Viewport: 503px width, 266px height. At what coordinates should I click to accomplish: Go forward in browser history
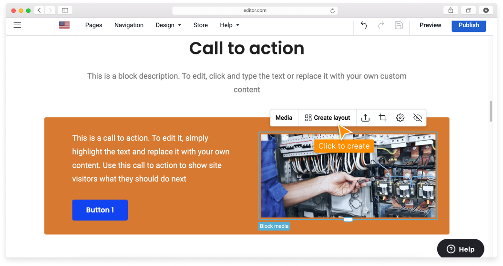point(50,10)
